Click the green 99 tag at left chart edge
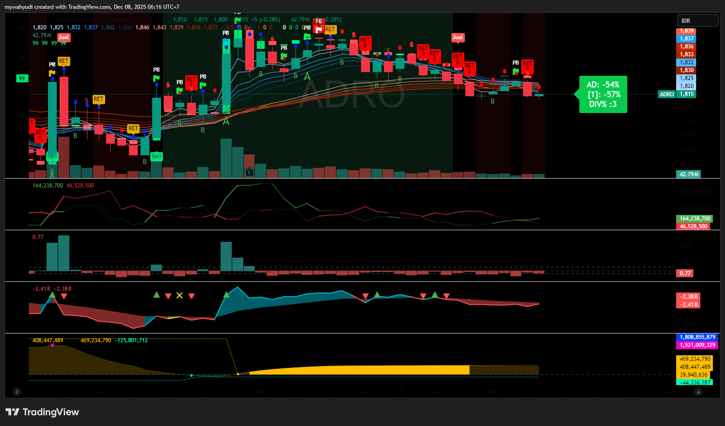The width and height of the screenshot is (725, 426). tap(22, 79)
